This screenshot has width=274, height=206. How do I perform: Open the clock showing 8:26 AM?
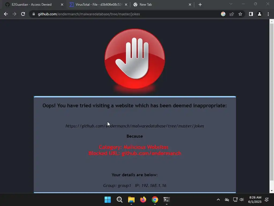[255, 200]
